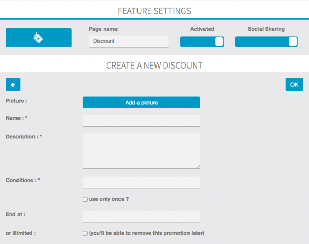Screen dimensions: 309x244
Task: Click the 'Create a New Discount' heading
Action: 154,66
